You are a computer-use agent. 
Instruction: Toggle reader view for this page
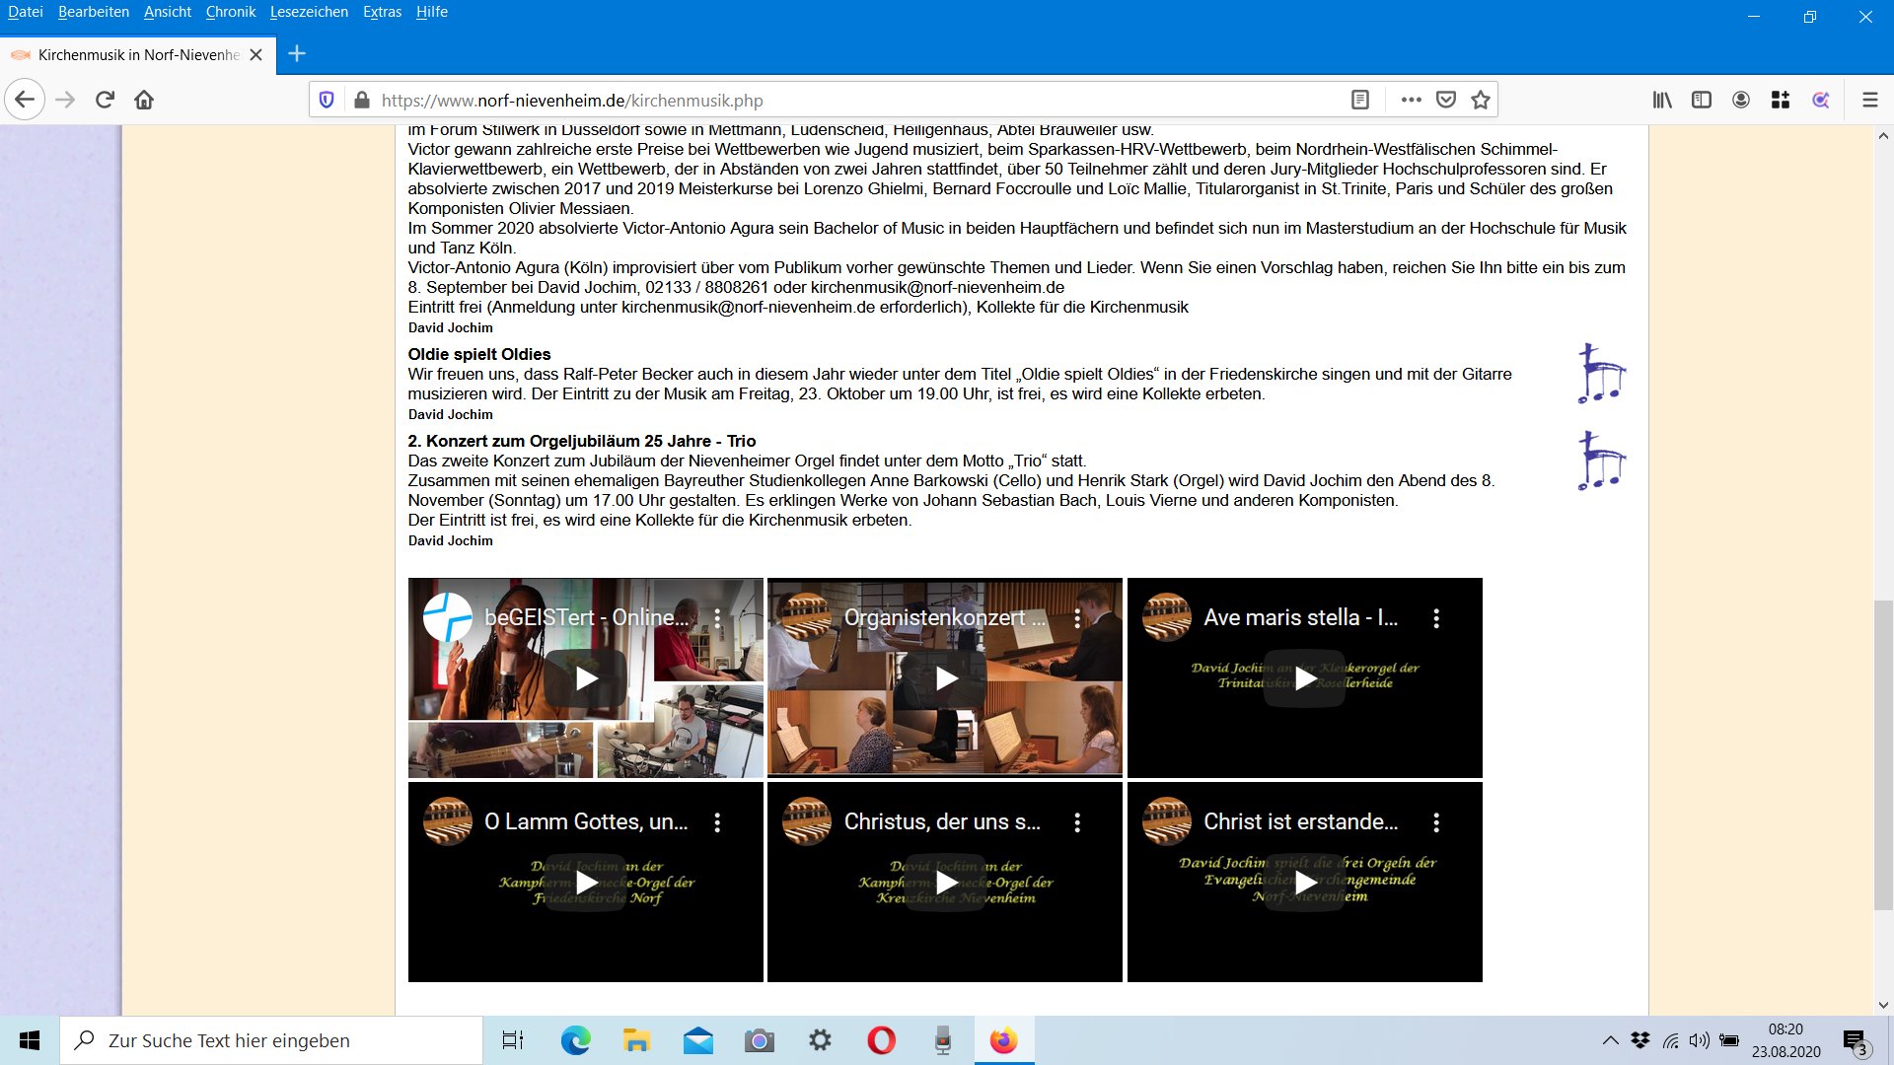[1360, 100]
